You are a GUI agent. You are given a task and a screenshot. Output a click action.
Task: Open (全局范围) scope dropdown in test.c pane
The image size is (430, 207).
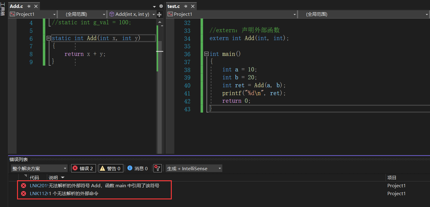click(x=363, y=14)
